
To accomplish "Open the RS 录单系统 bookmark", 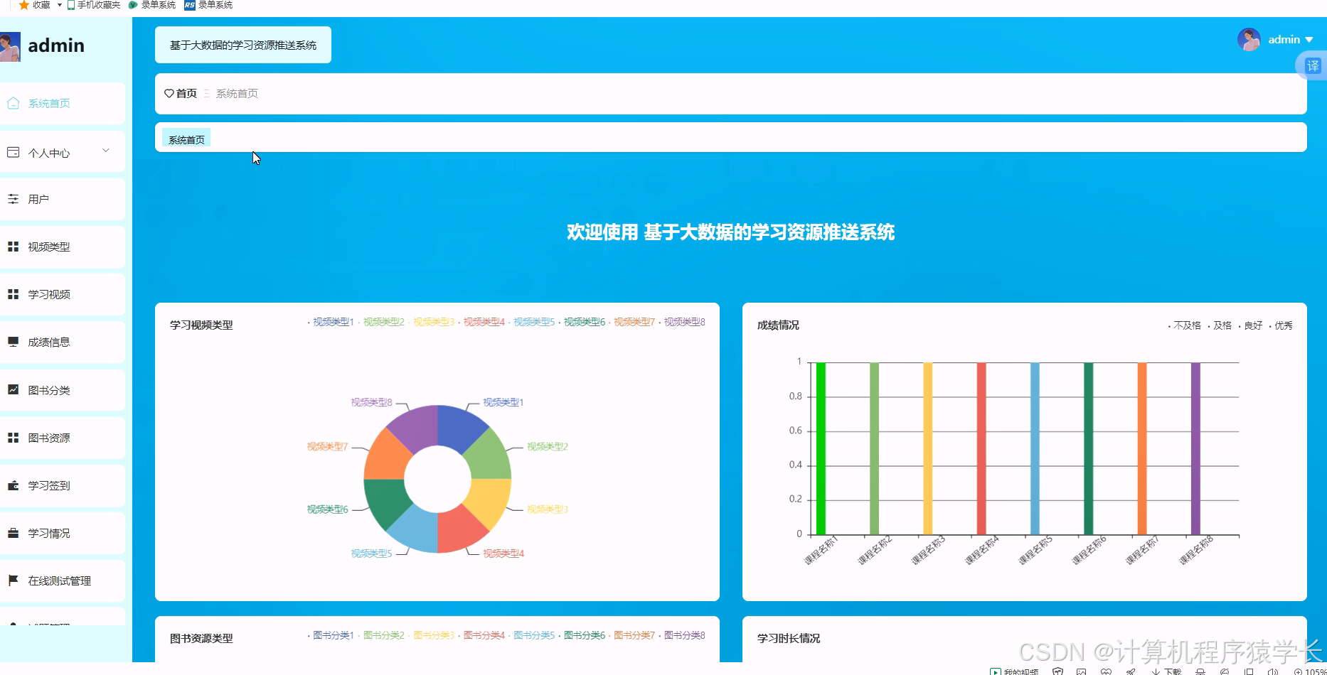I will (208, 5).
